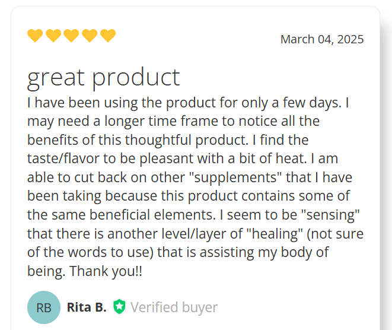This screenshot has height=330, width=392.
Task: Click the third yellow heart rating icon
Action: [71, 36]
